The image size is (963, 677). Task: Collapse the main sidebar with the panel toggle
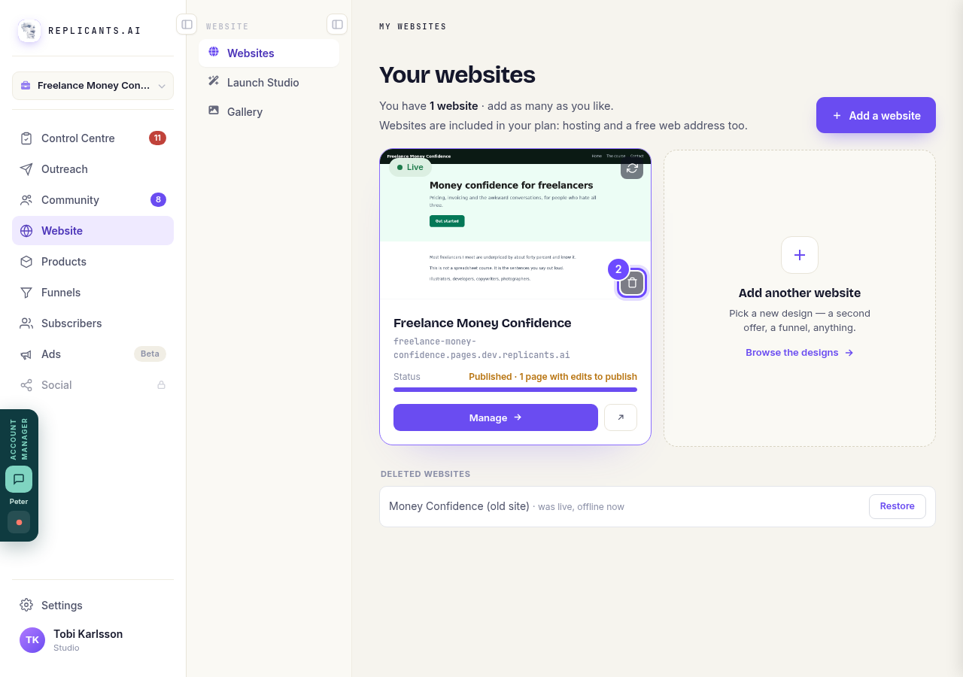[x=187, y=24]
